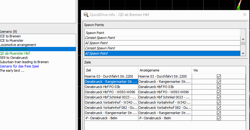The height and width of the screenshot is (130, 250).
Task: Close the QuickDrive Info dialog
Action: click(244, 14)
